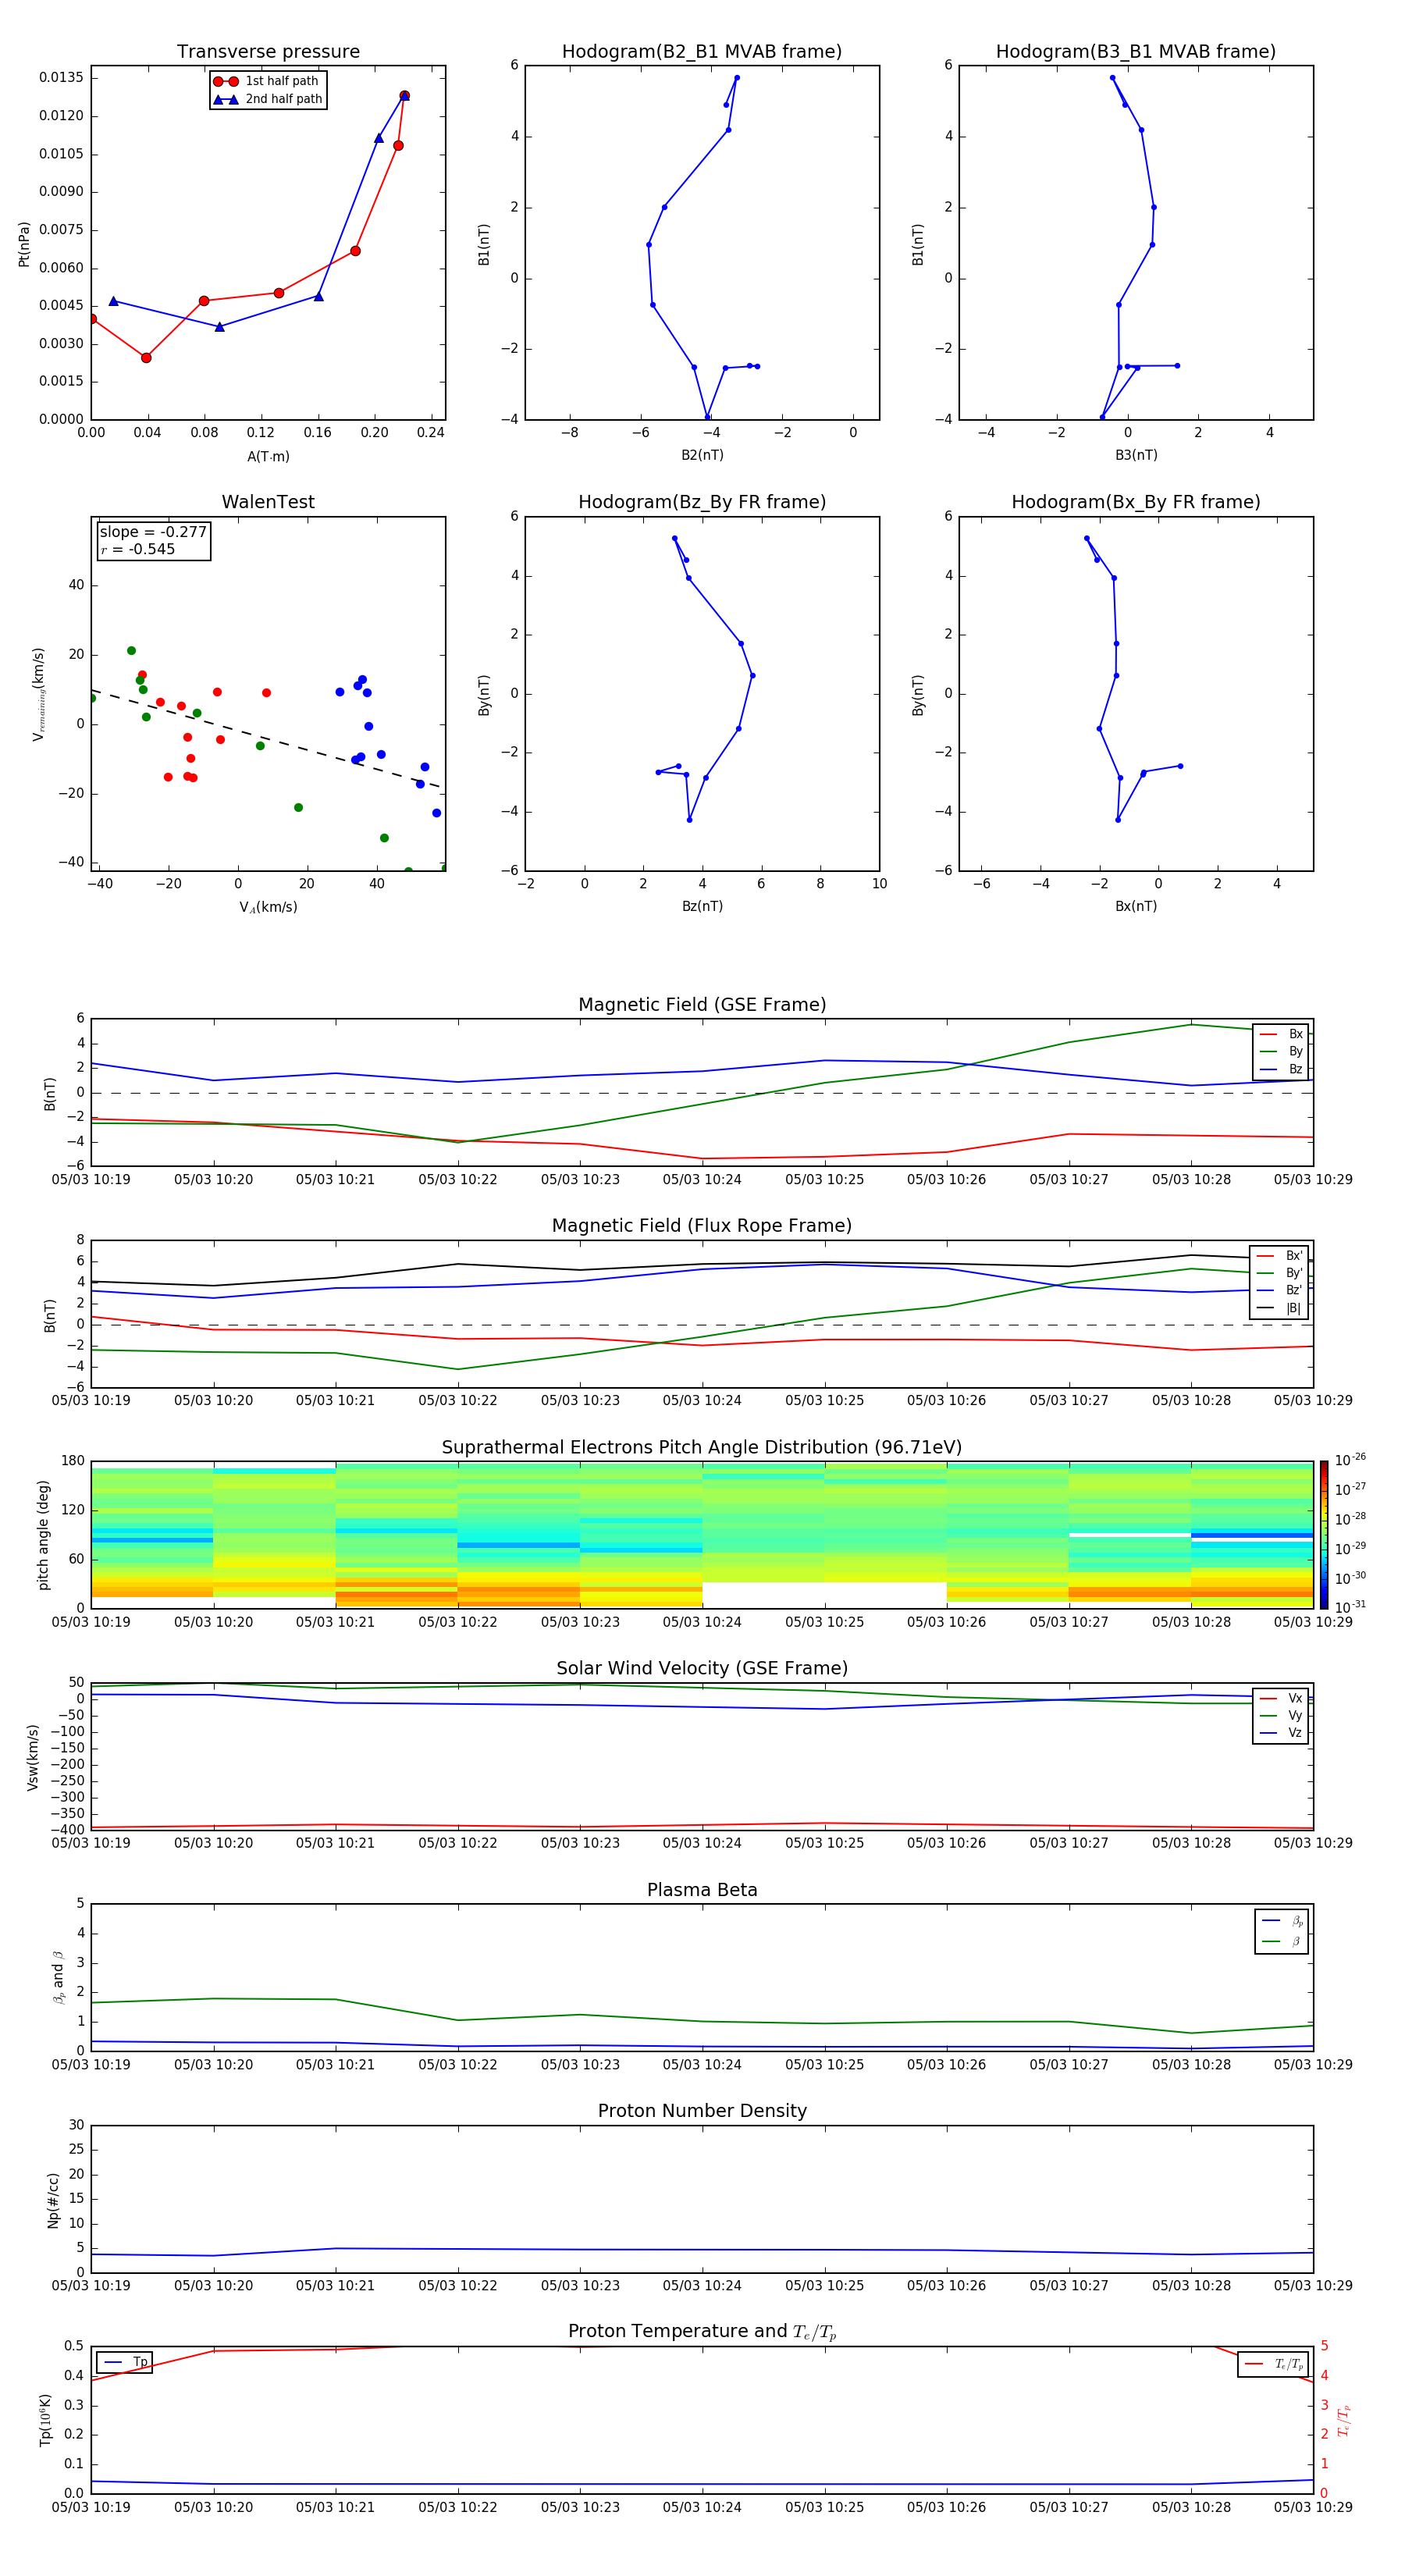Click the green beta line in Plasma Beta
This screenshot has height=2576, width=1405.
click(702, 2022)
